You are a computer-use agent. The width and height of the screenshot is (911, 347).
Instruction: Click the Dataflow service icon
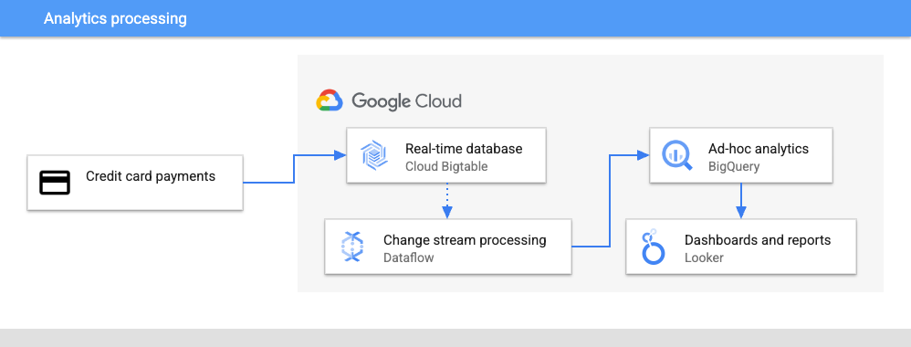click(352, 247)
